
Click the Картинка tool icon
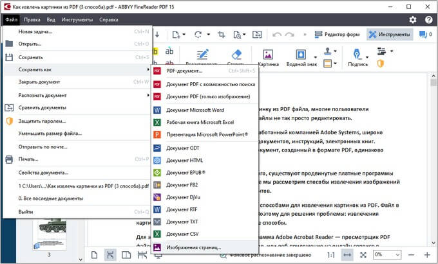point(268,55)
